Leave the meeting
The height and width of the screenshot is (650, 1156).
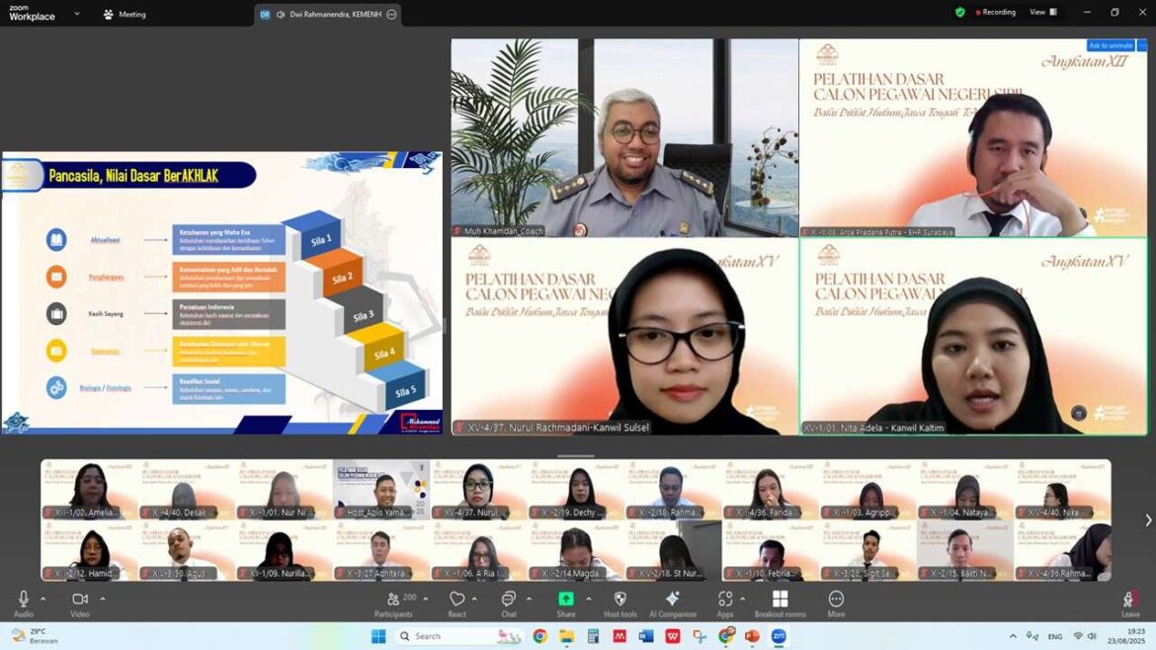(x=1129, y=604)
